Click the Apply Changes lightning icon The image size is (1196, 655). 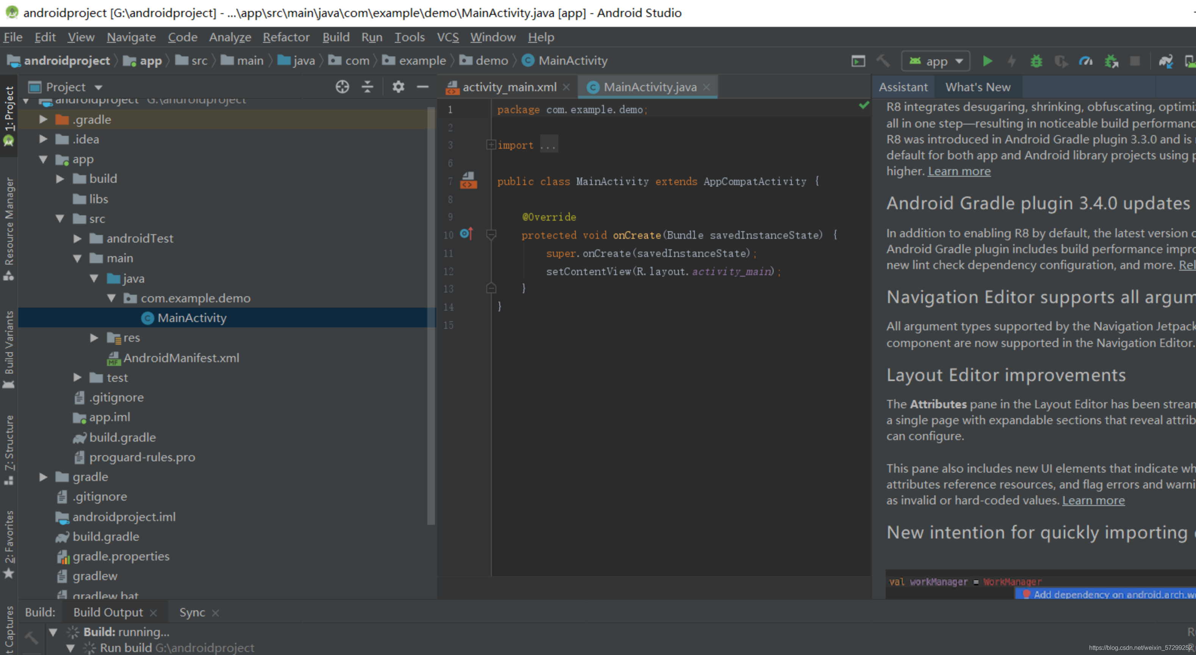coord(1012,61)
